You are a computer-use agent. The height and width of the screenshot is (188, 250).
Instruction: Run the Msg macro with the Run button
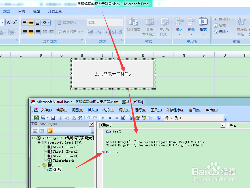[102, 118]
